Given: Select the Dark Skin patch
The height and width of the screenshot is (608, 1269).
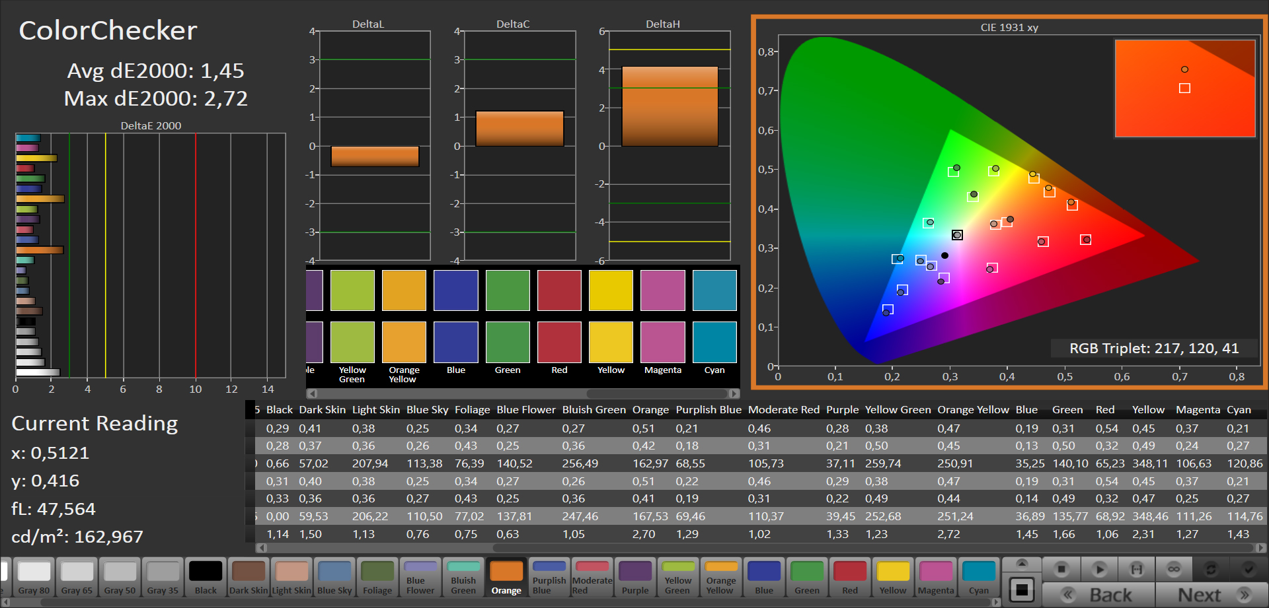Looking at the screenshot, I should tap(249, 578).
